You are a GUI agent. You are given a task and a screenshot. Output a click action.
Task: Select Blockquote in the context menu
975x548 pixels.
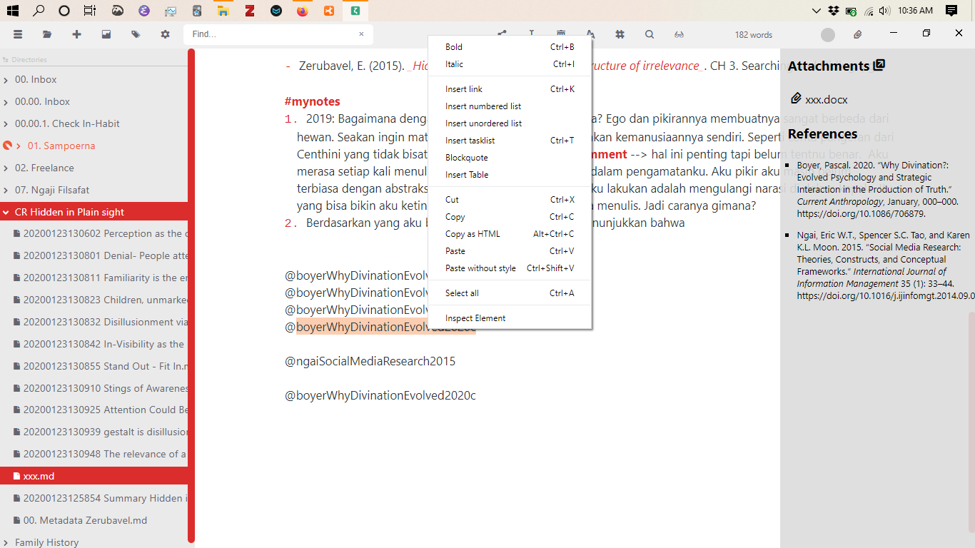click(x=465, y=157)
